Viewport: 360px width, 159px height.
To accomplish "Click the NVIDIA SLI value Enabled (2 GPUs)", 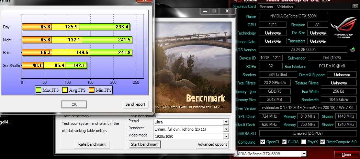I will 308,133.
